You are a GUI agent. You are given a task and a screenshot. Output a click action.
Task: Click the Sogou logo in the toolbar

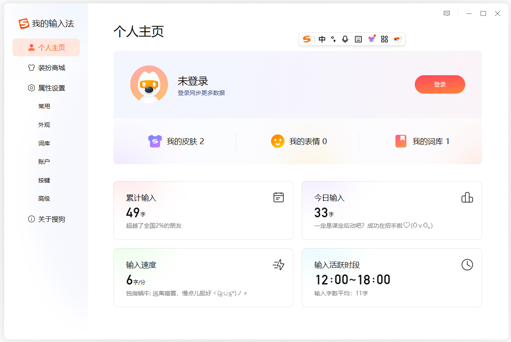(307, 39)
